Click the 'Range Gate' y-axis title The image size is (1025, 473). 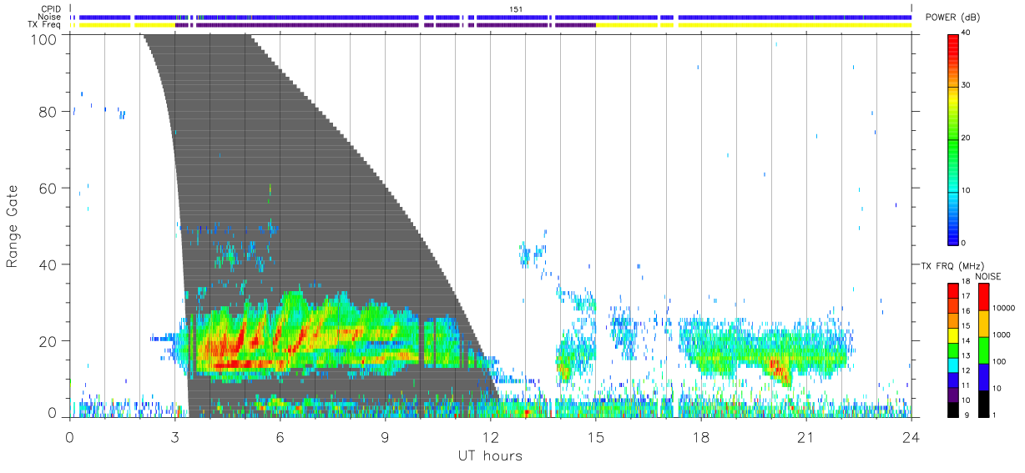13,225
